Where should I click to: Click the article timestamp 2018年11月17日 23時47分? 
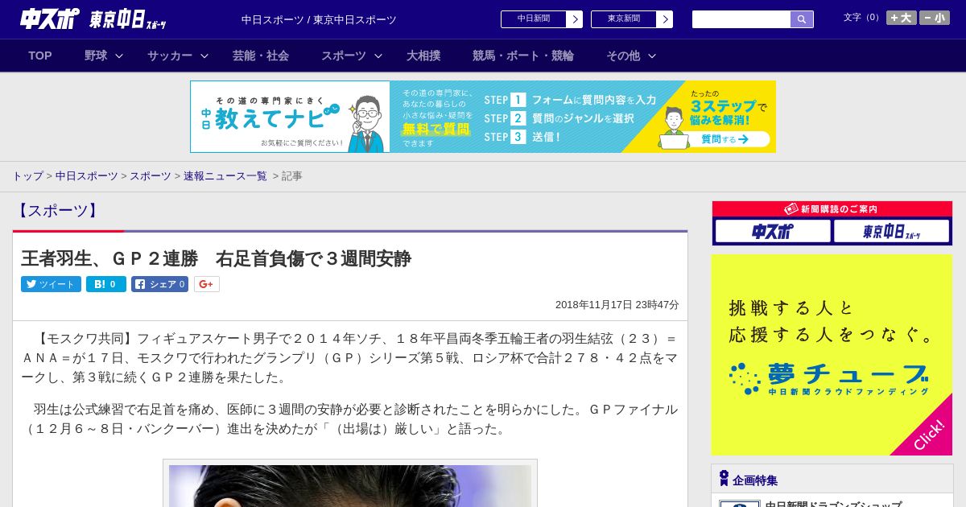pyautogui.click(x=617, y=305)
